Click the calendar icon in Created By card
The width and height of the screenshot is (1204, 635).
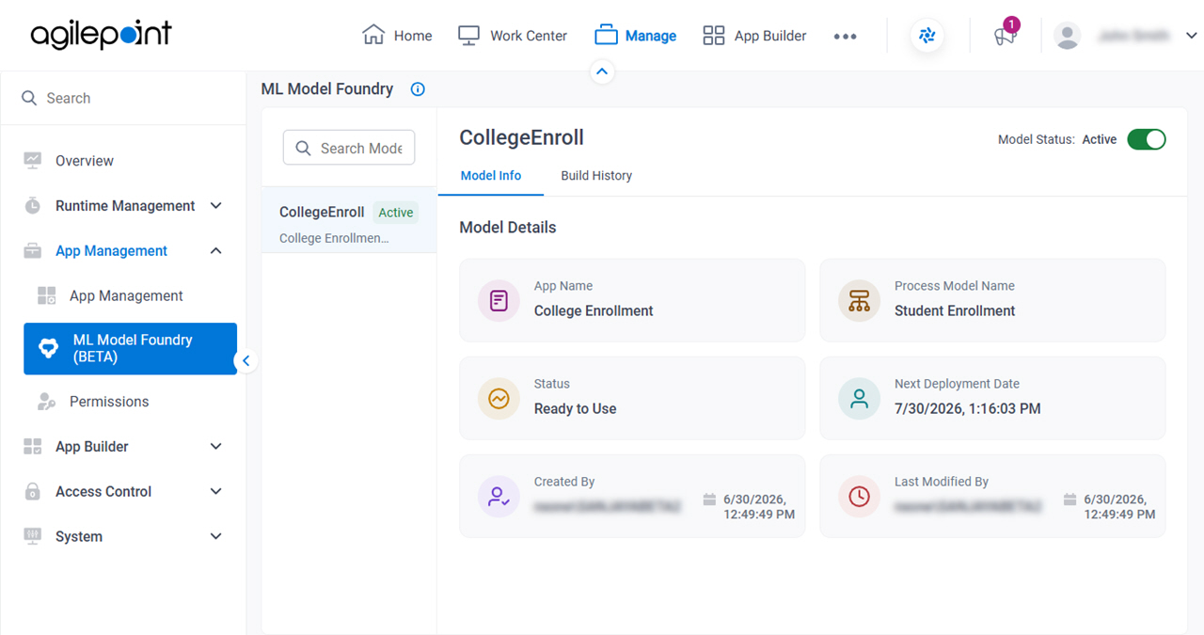point(710,500)
